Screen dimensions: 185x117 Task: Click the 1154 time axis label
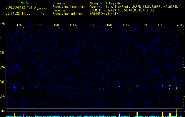click(73, 25)
